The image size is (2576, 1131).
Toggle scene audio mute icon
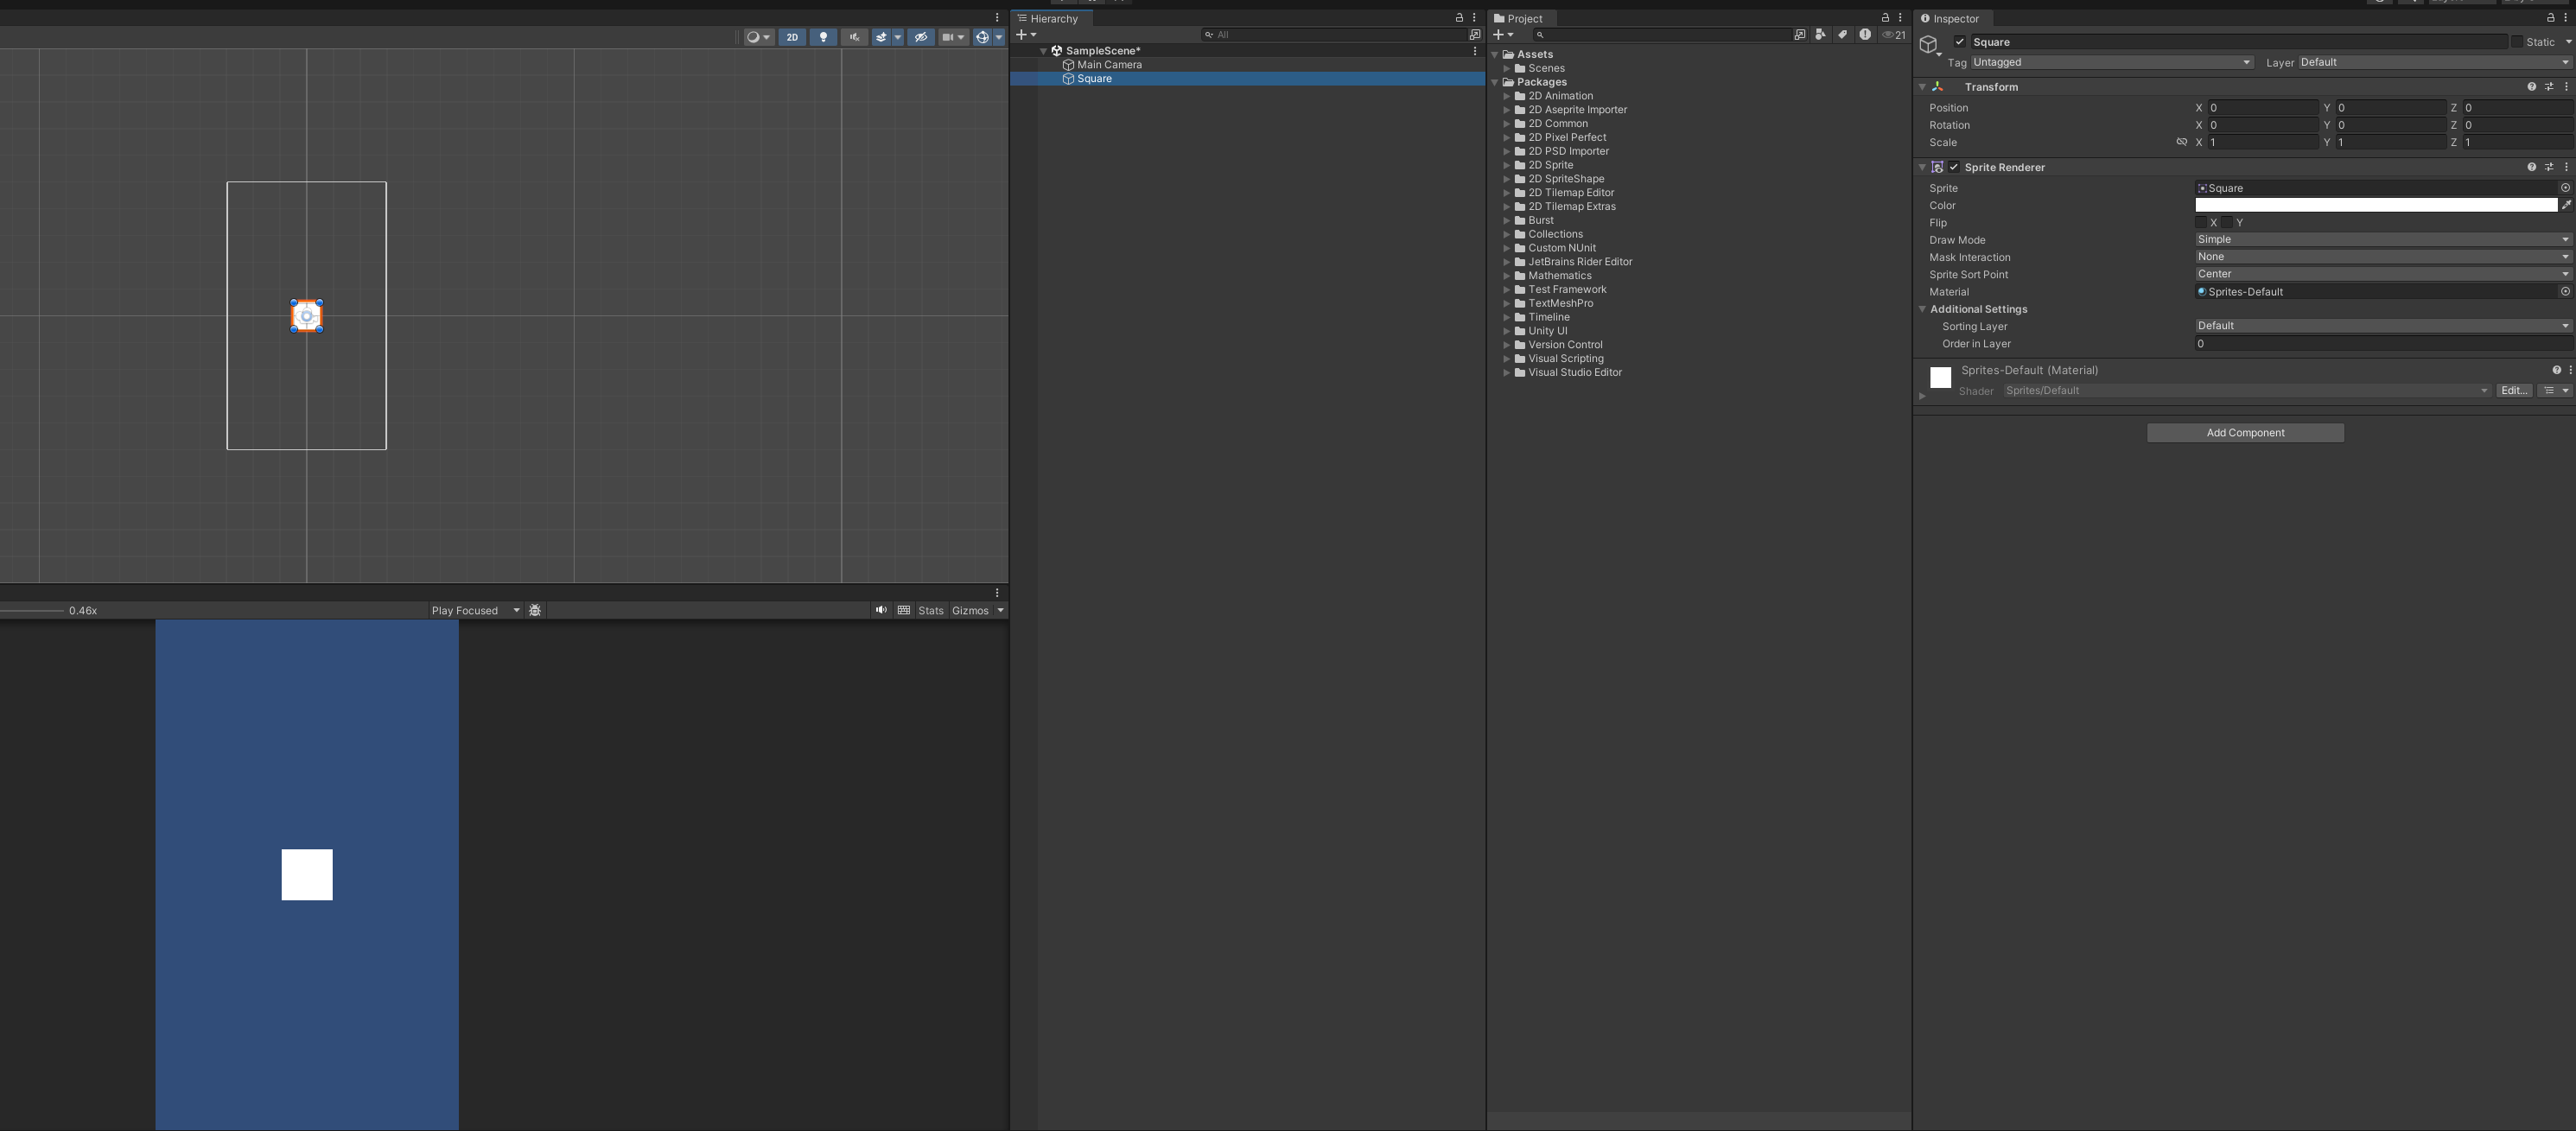point(854,37)
